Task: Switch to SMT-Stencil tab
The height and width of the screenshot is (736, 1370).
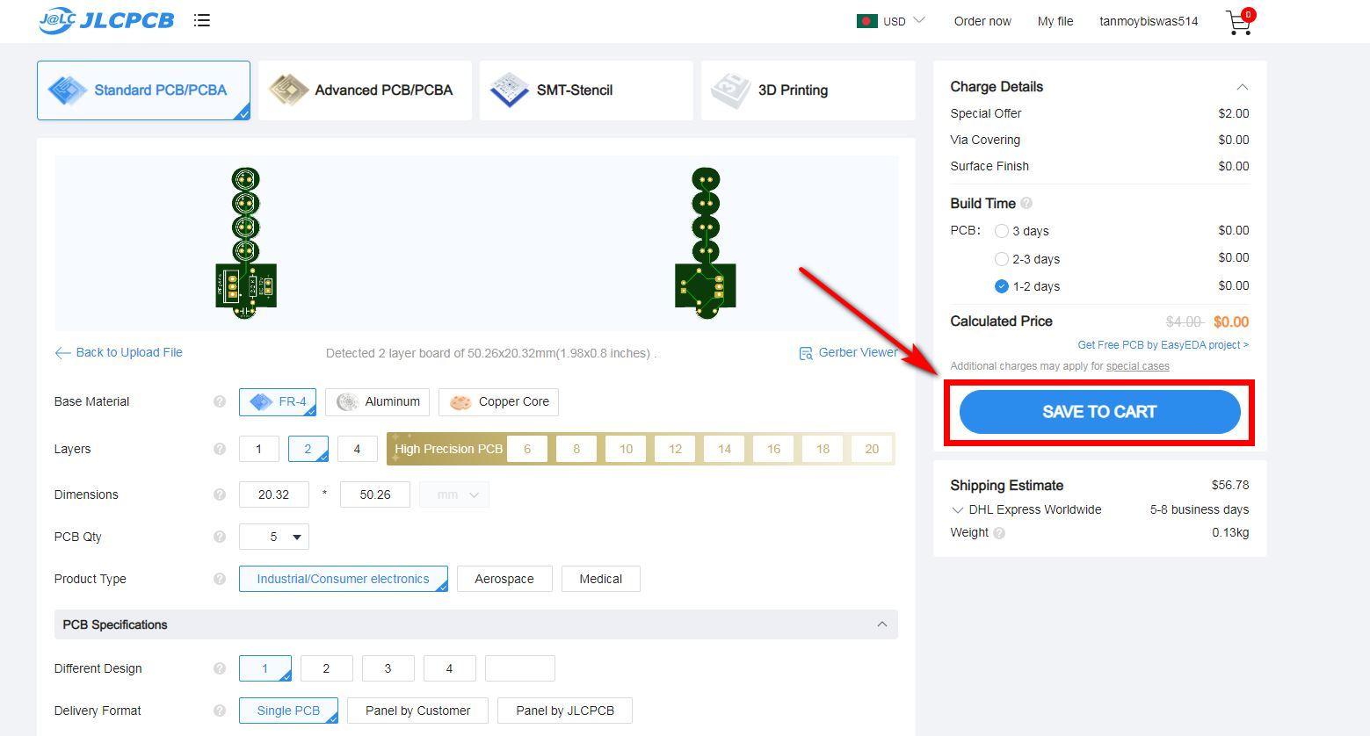Action: pos(586,90)
